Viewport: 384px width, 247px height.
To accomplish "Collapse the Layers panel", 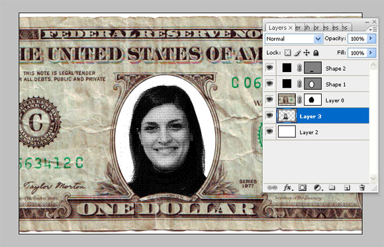I will [x=367, y=22].
